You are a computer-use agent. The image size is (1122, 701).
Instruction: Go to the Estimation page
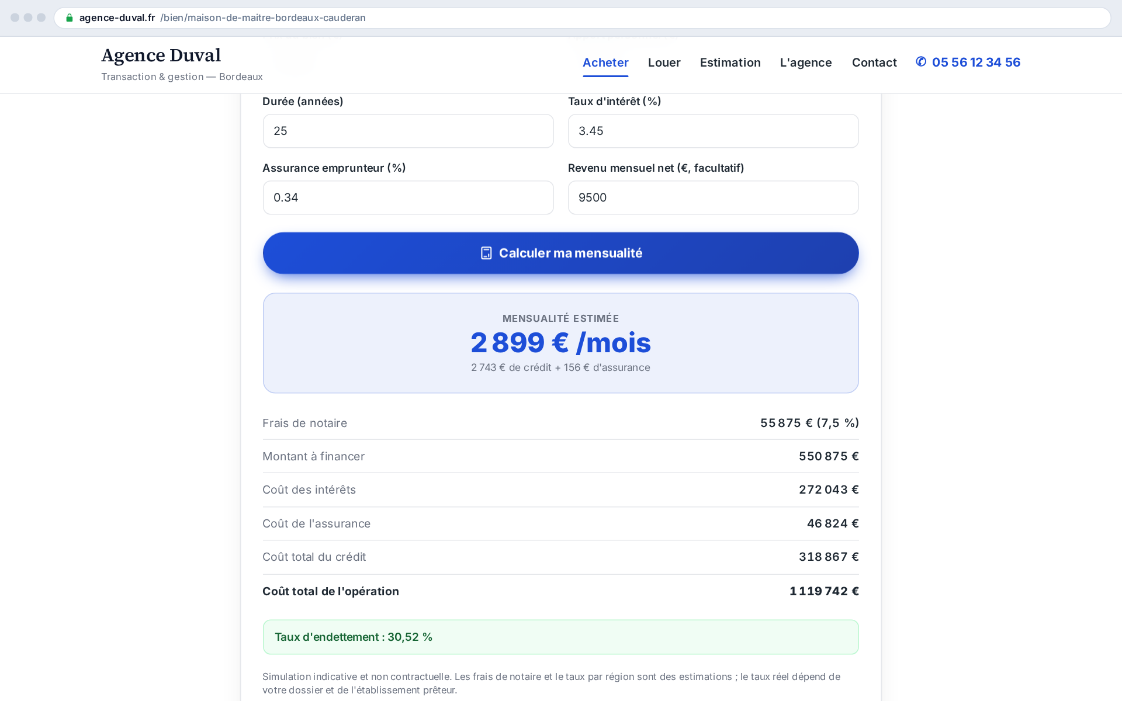point(730,63)
